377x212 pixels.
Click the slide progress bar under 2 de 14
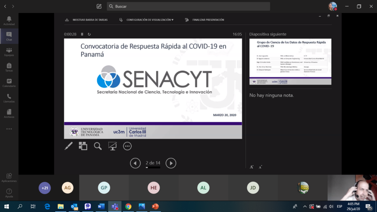pyautogui.click(x=153, y=167)
